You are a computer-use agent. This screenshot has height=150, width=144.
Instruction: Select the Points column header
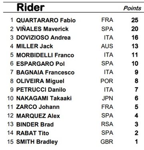point(132,8)
